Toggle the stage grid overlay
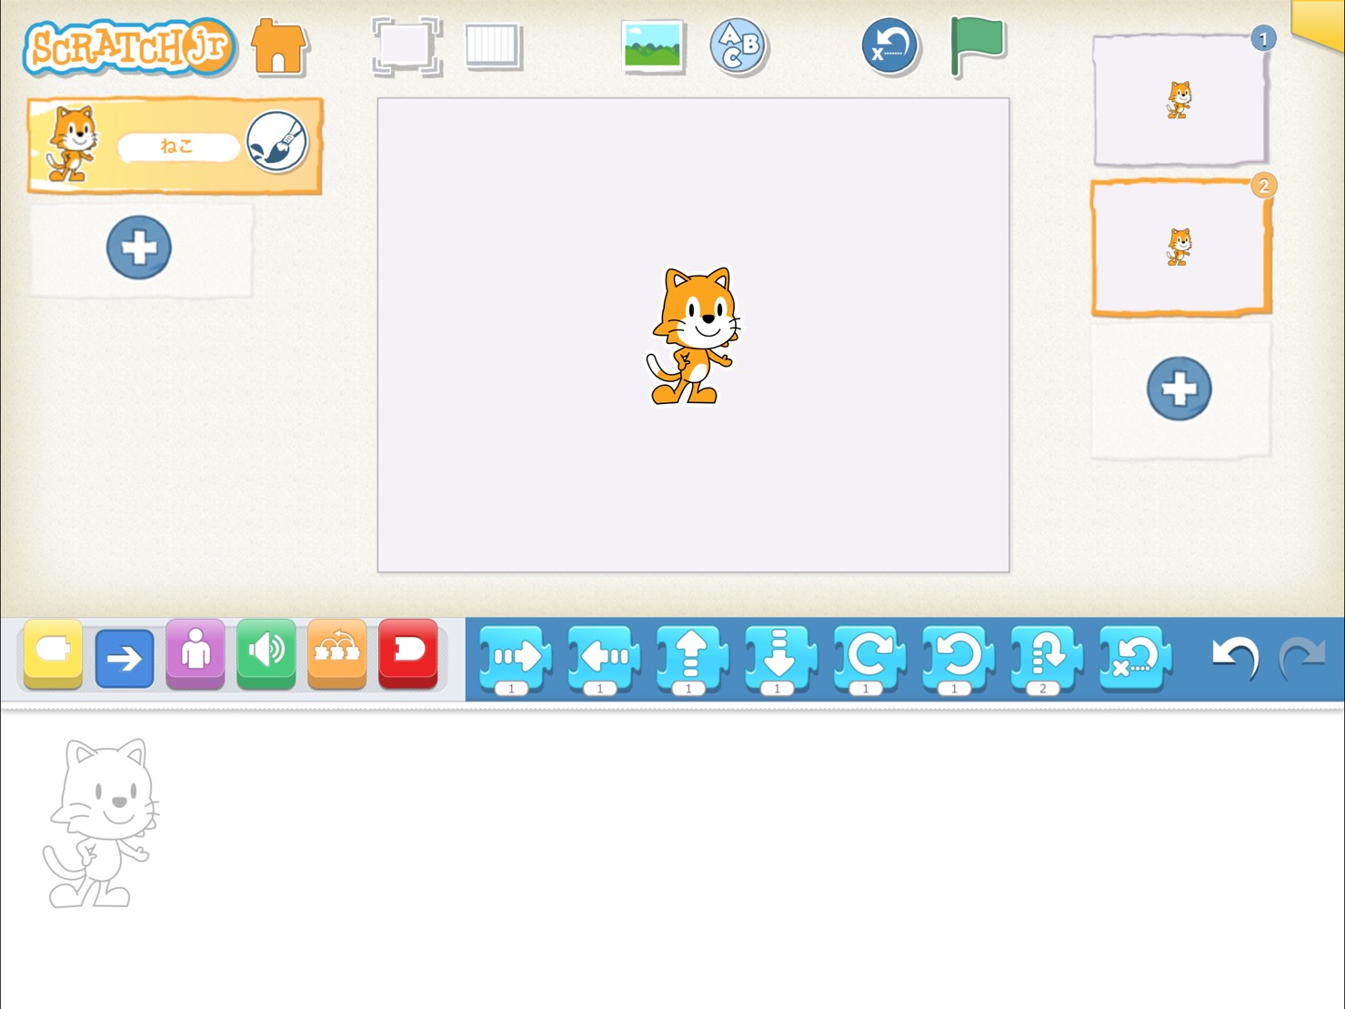The image size is (1345, 1009). [493, 45]
